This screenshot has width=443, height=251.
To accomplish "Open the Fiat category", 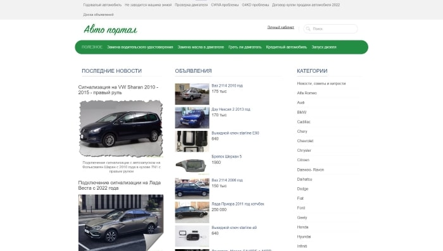I will pyautogui.click(x=301, y=199).
